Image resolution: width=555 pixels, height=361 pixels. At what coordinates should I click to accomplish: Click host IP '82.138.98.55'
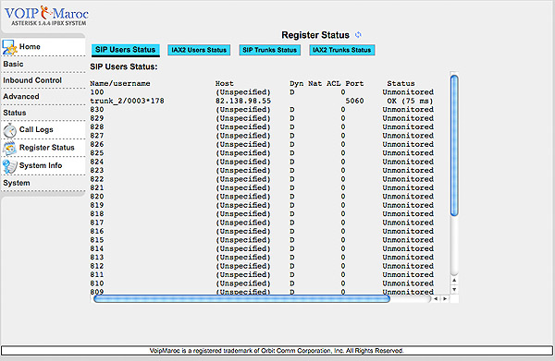[x=243, y=101]
